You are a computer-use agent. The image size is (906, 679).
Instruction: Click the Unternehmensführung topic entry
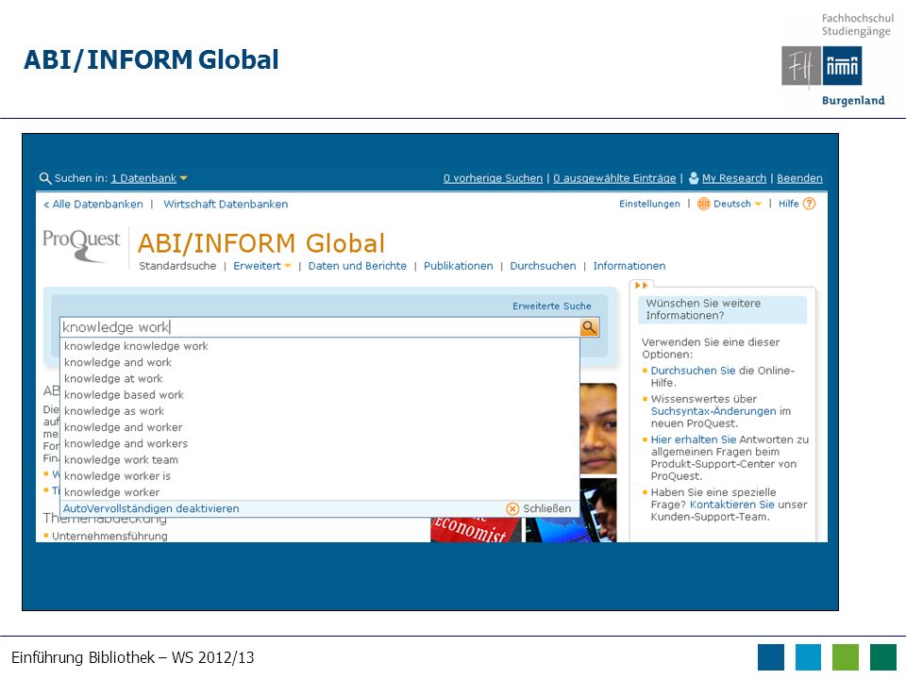109,537
